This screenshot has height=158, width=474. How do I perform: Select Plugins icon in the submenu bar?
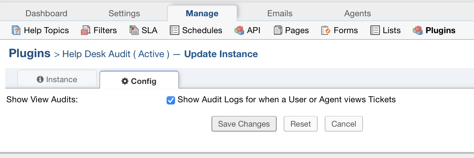[418, 30]
